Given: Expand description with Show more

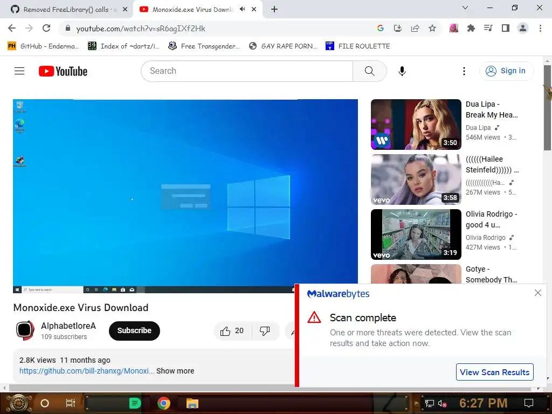Looking at the screenshot, I should point(175,371).
